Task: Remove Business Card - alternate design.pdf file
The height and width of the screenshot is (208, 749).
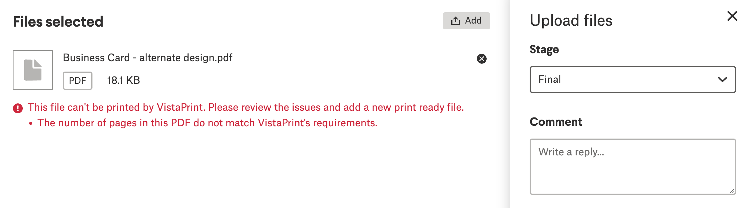Action: click(x=481, y=59)
